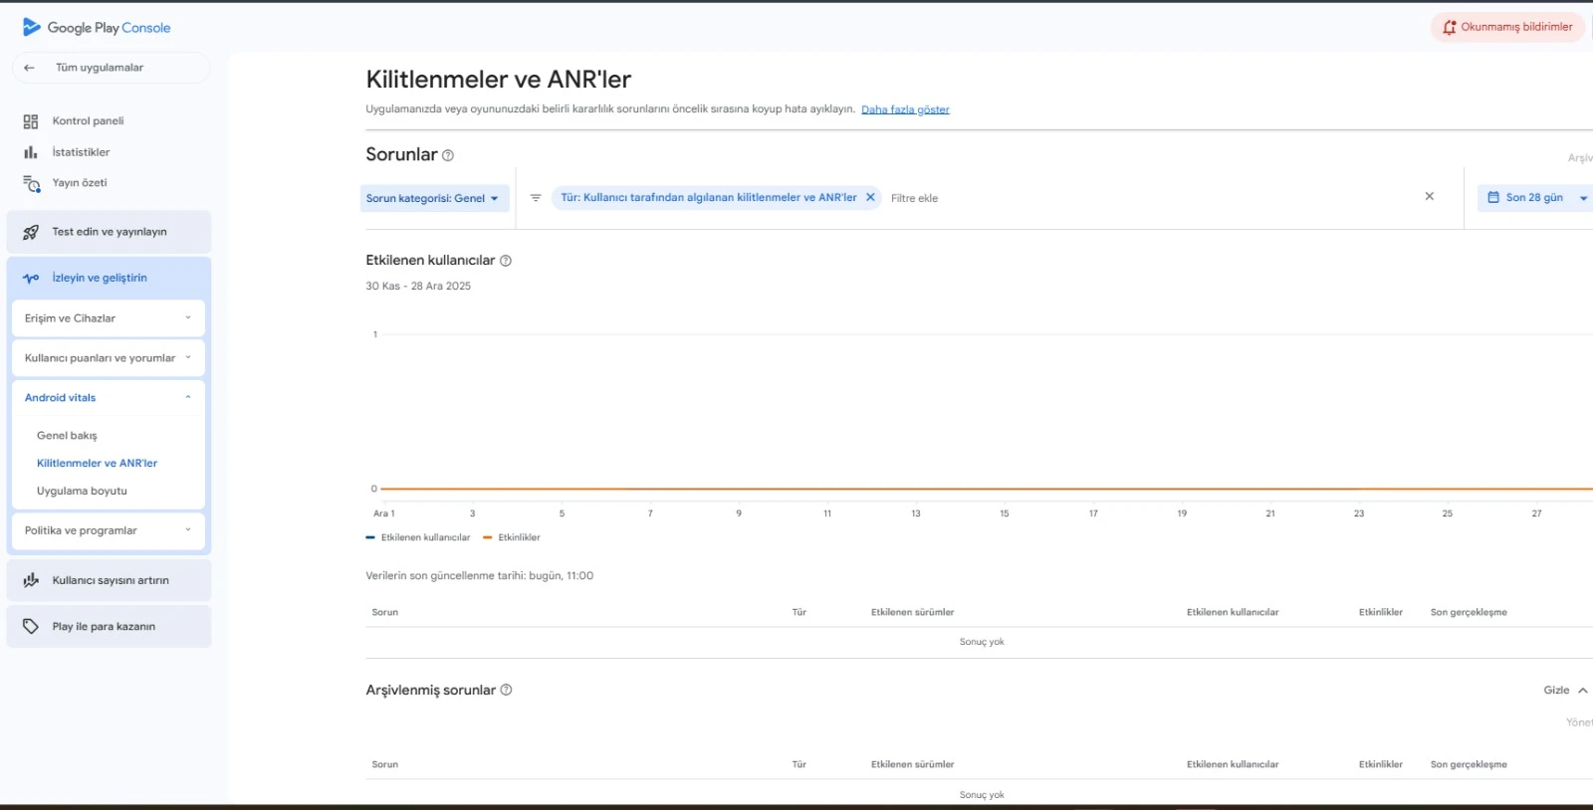Clear all filters with the X button

1429,197
